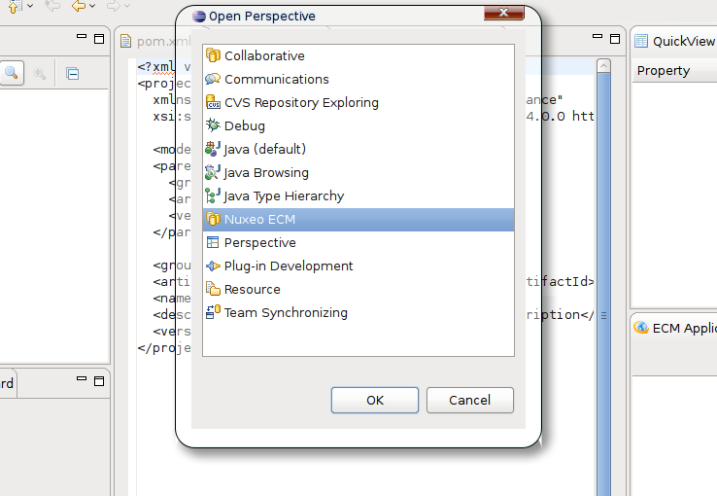Click the CVS Repository Exploring icon
The width and height of the screenshot is (717, 496).
point(213,102)
